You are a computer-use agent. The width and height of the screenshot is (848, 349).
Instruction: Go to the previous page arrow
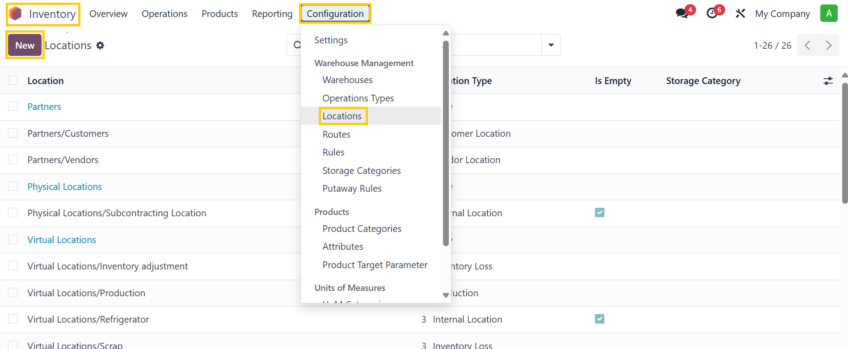point(807,46)
